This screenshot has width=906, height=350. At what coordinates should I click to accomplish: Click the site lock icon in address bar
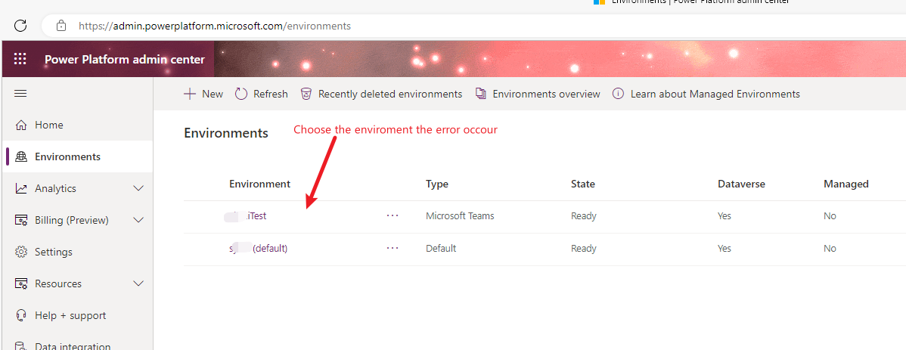61,26
